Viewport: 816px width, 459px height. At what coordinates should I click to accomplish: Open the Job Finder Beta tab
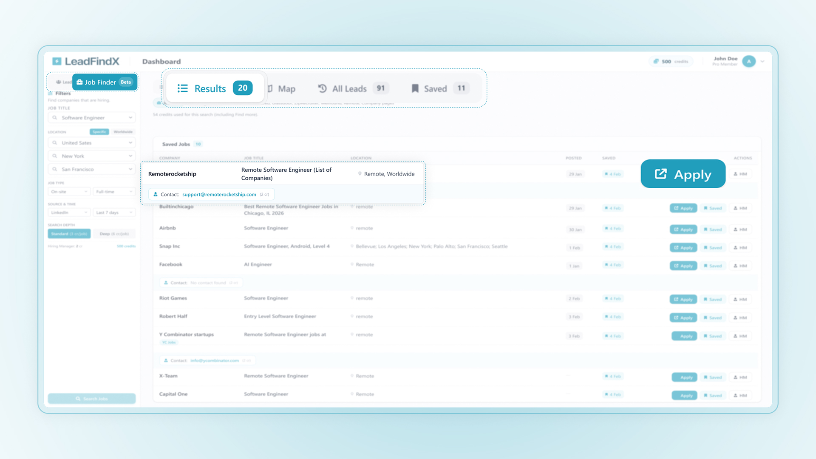(x=105, y=82)
